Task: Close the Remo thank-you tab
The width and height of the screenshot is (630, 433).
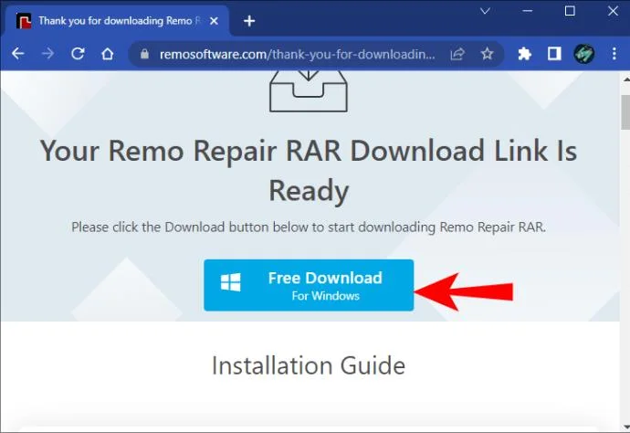Action: click(214, 21)
